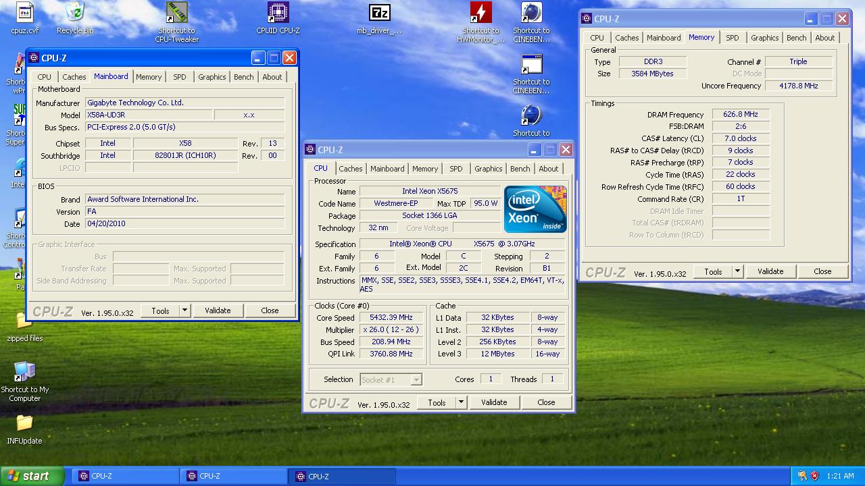Launch the top Shortcut to CINEBENCH icon
The height and width of the screenshot is (486, 865).
(x=531, y=13)
